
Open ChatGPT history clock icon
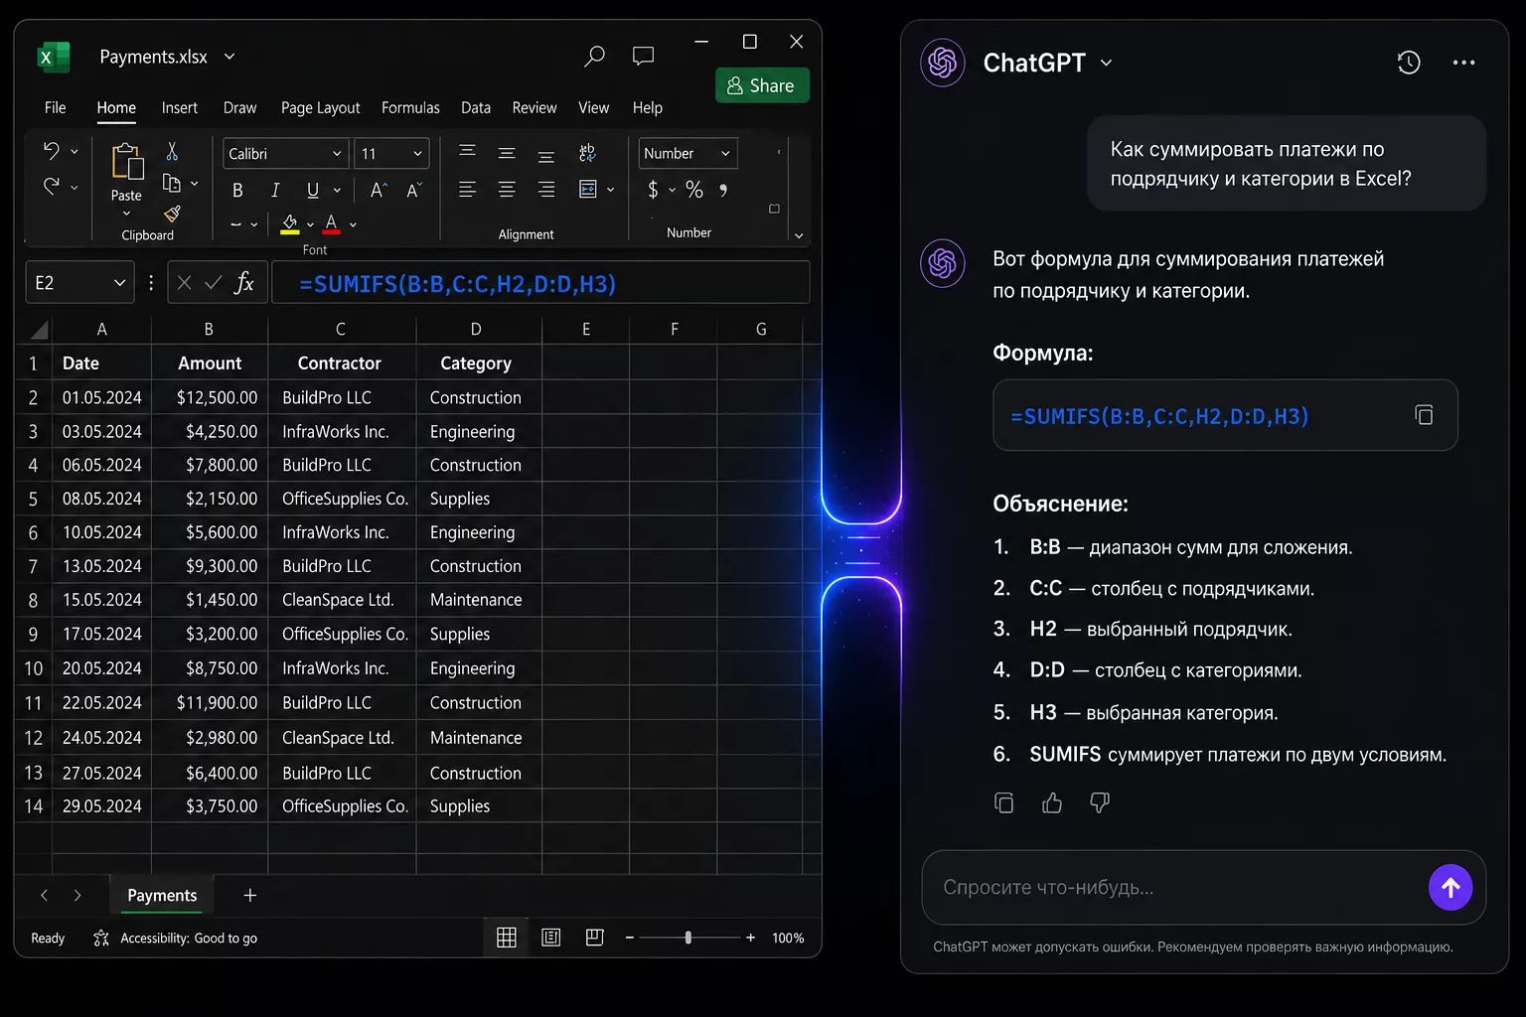[1409, 63]
